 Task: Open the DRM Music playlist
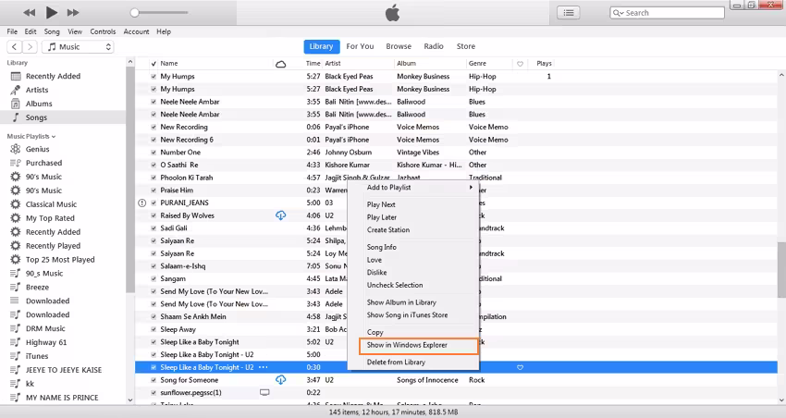[x=45, y=328]
